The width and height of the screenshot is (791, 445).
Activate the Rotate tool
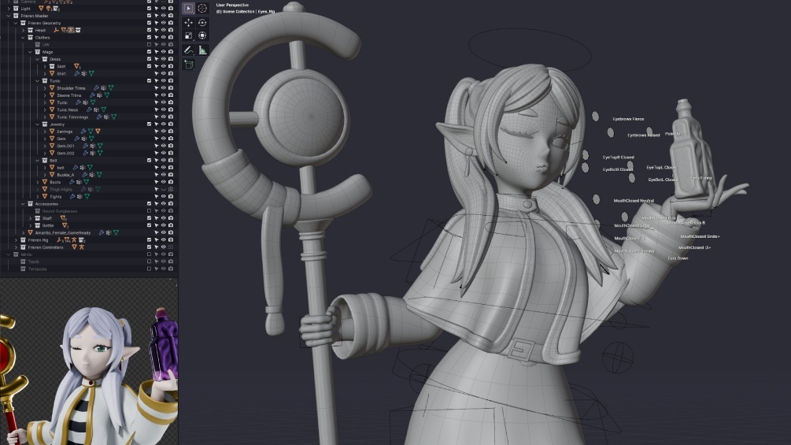pos(202,22)
